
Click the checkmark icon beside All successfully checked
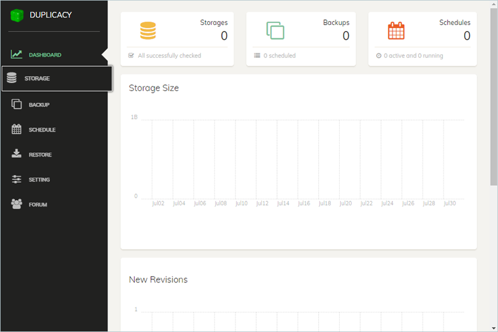(x=131, y=55)
